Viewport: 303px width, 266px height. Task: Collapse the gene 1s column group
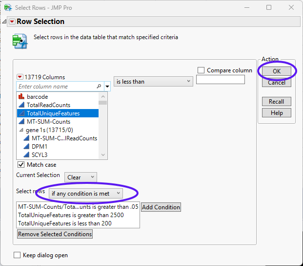(21, 130)
